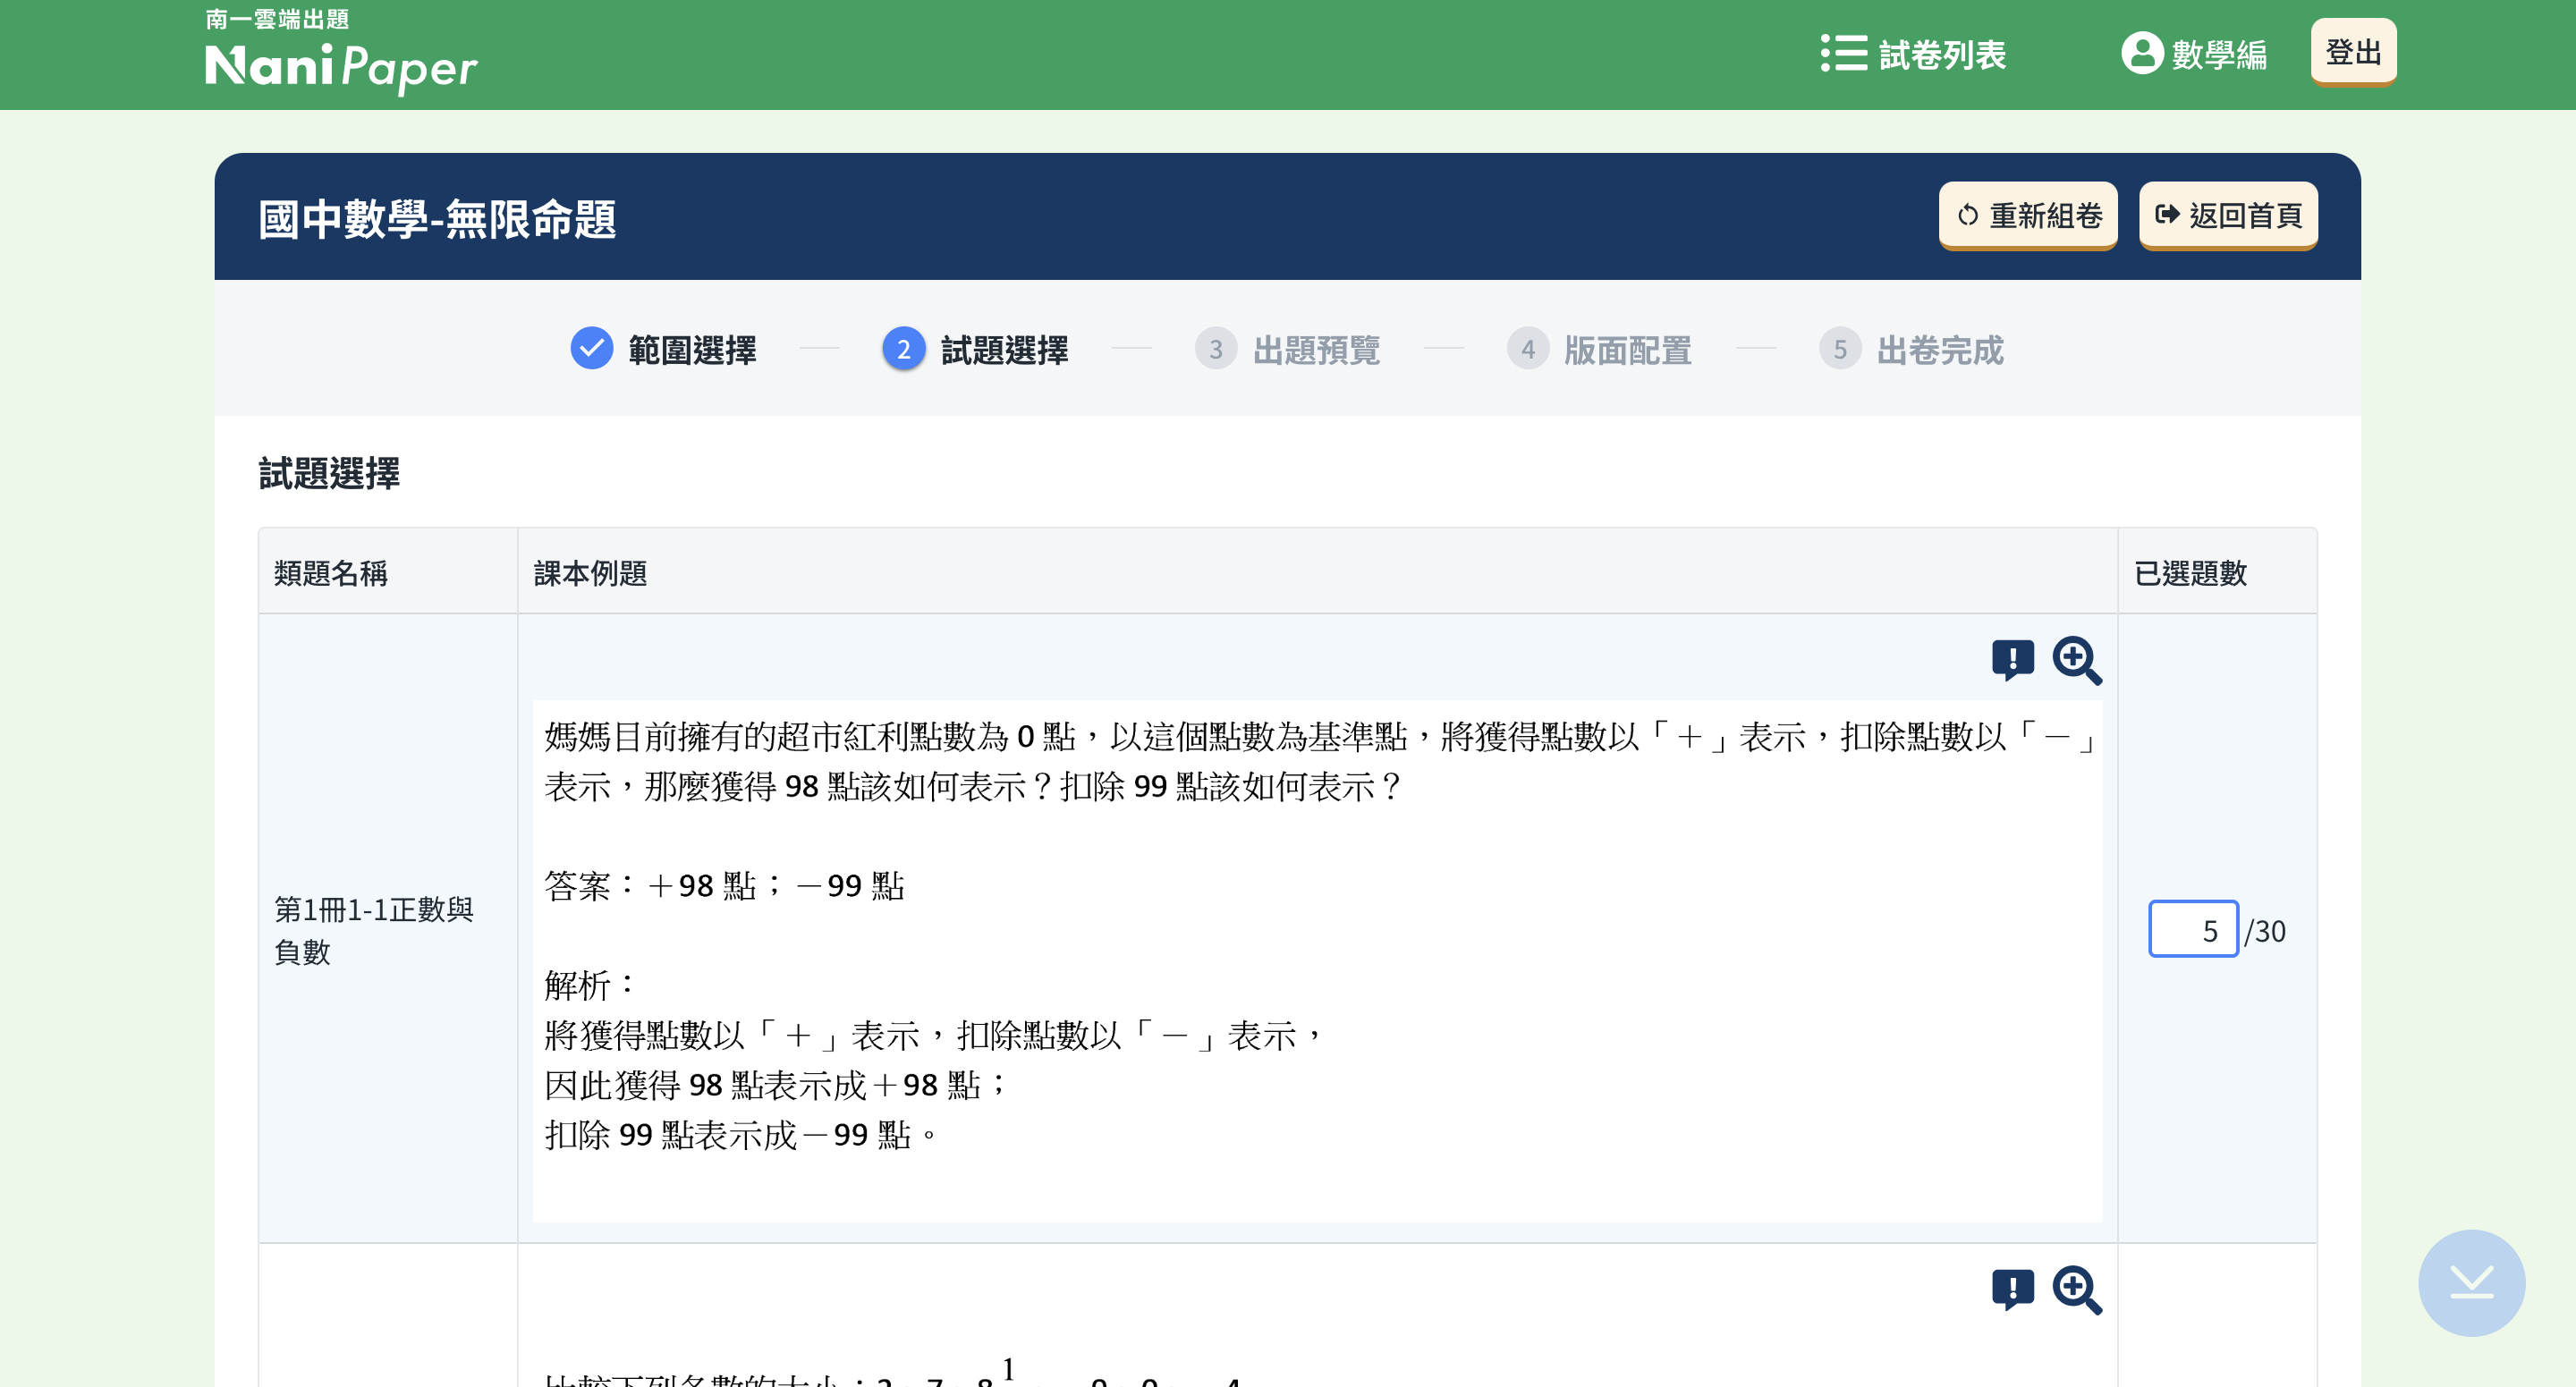Magnify the second example question
The width and height of the screenshot is (2576, 1387).
point(2077,1290)
